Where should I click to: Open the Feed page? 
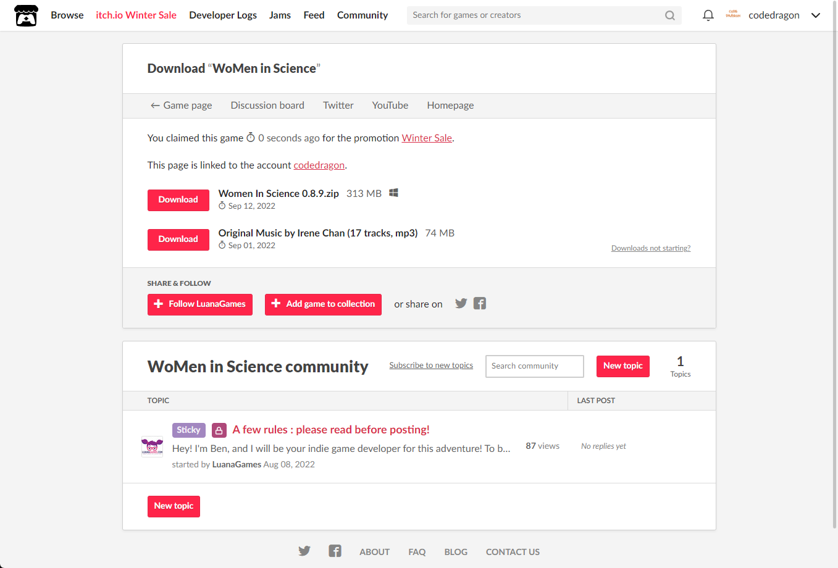(314, 15)
